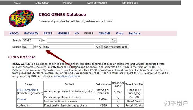Click the KEGG data source cell

(x=103, y=105)
